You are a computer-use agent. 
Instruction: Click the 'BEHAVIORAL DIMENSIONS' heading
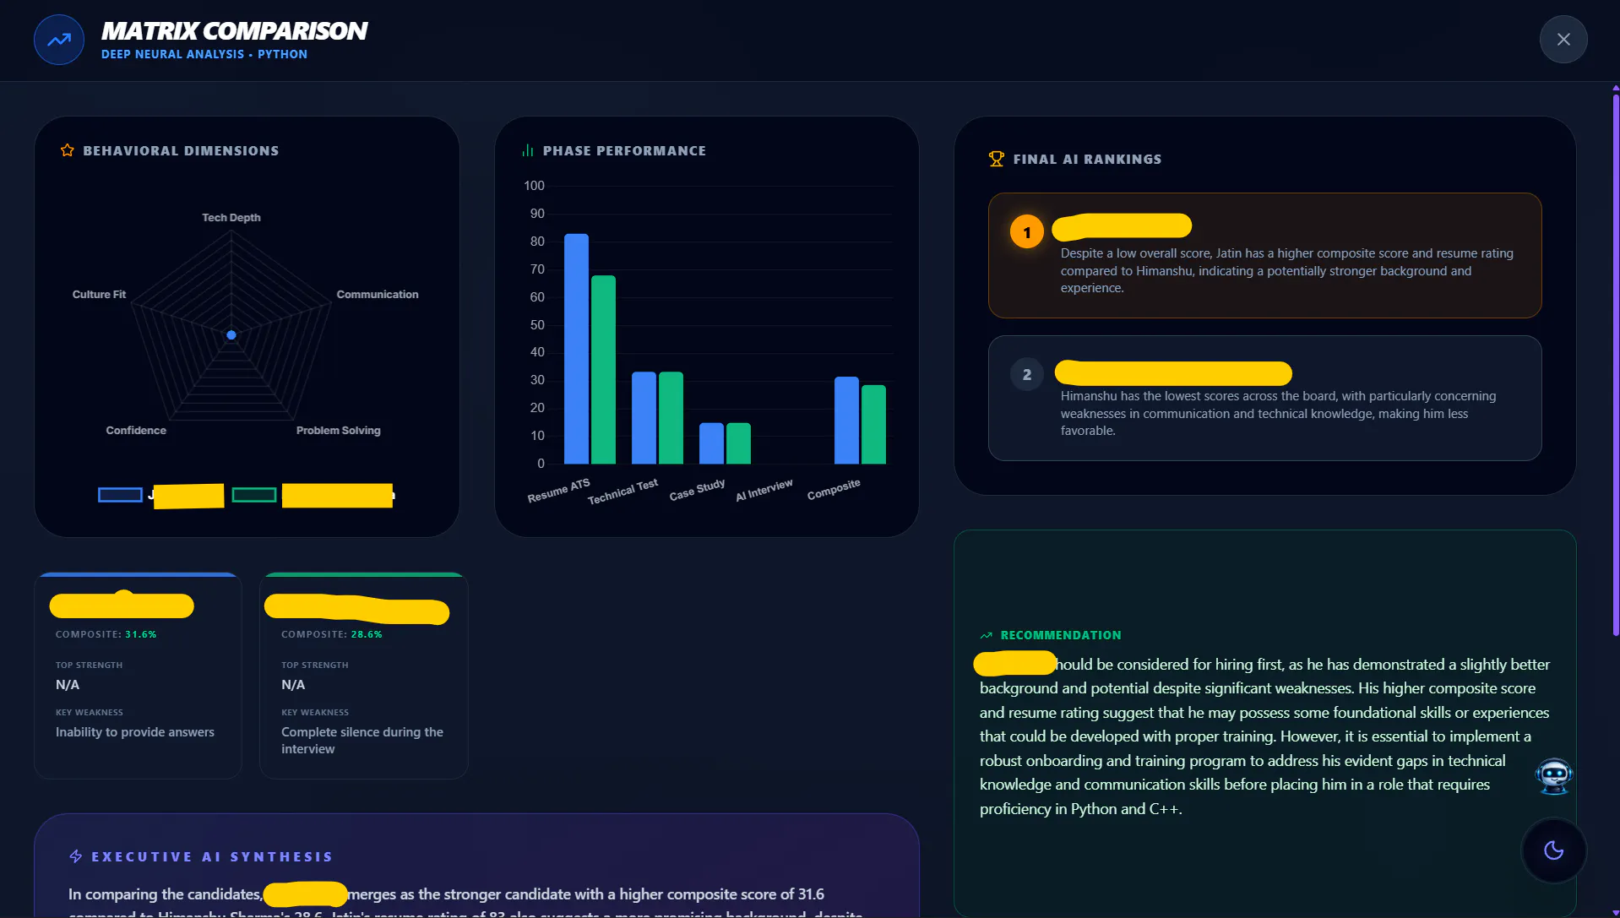181,151
